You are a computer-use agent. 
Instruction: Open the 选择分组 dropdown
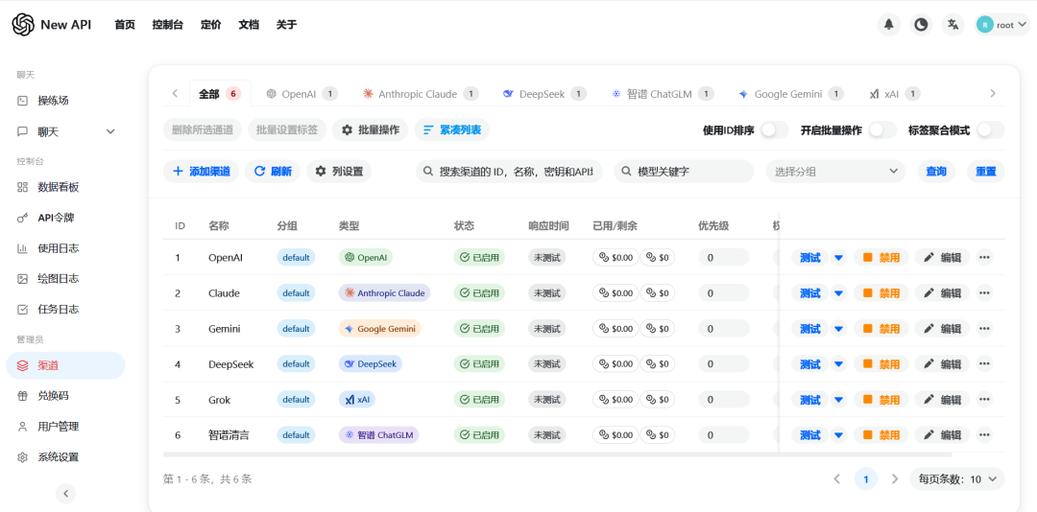pos(835,172)
